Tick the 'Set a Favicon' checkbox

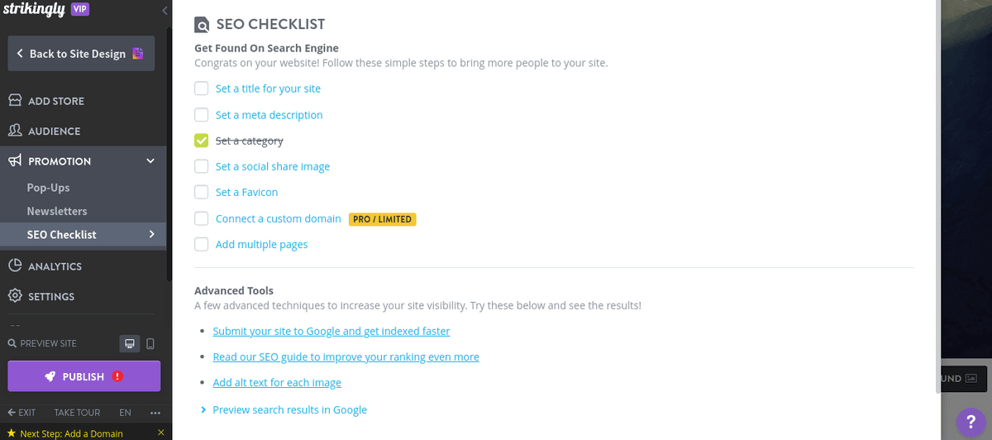tap(202, 192)
